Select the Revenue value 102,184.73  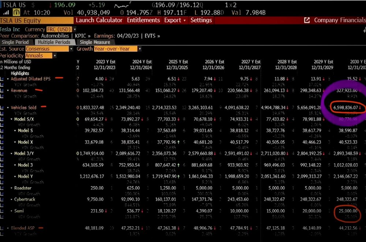tap(93, 90)
